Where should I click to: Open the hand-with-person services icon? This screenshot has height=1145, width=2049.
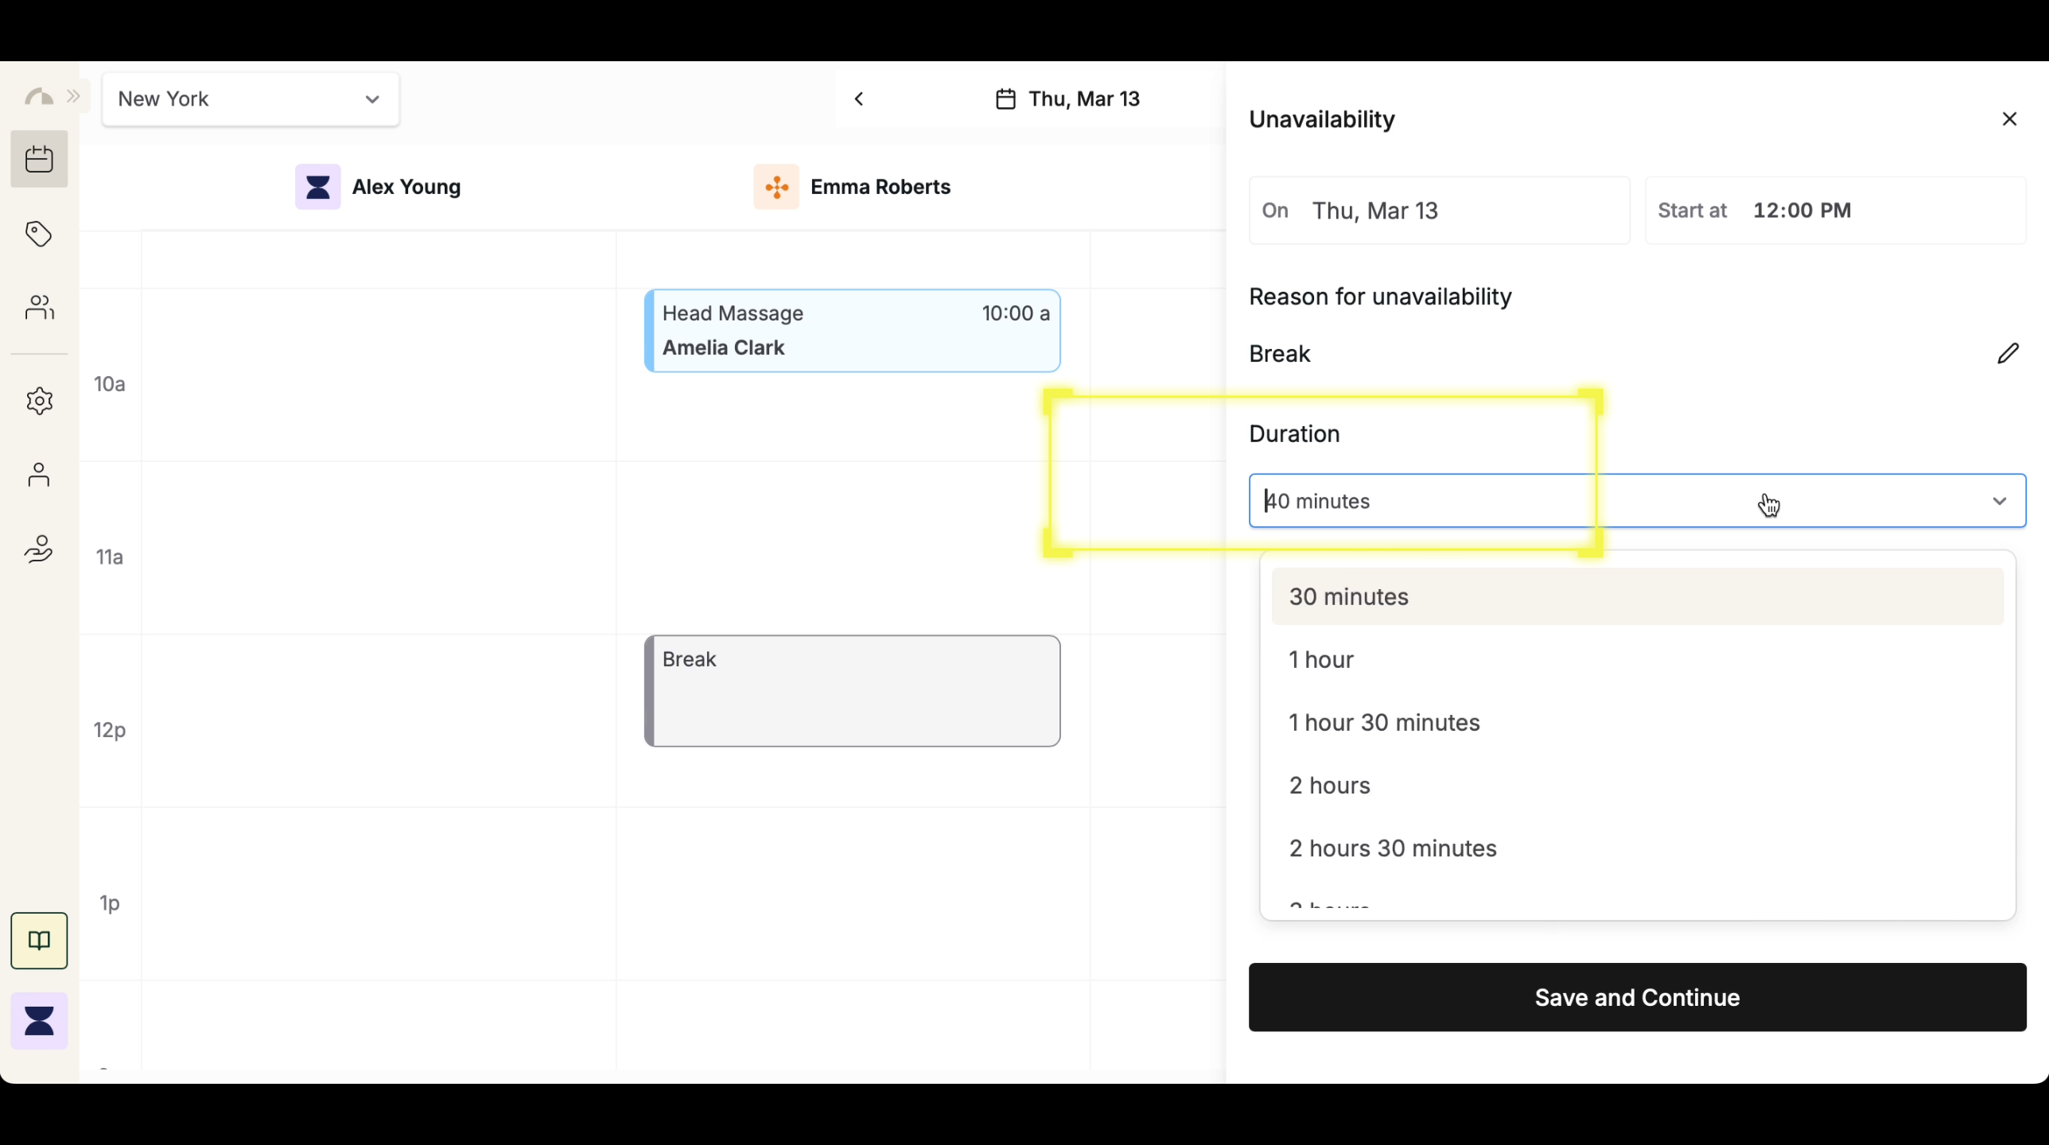pyautogui.click(x=39, y=549)
